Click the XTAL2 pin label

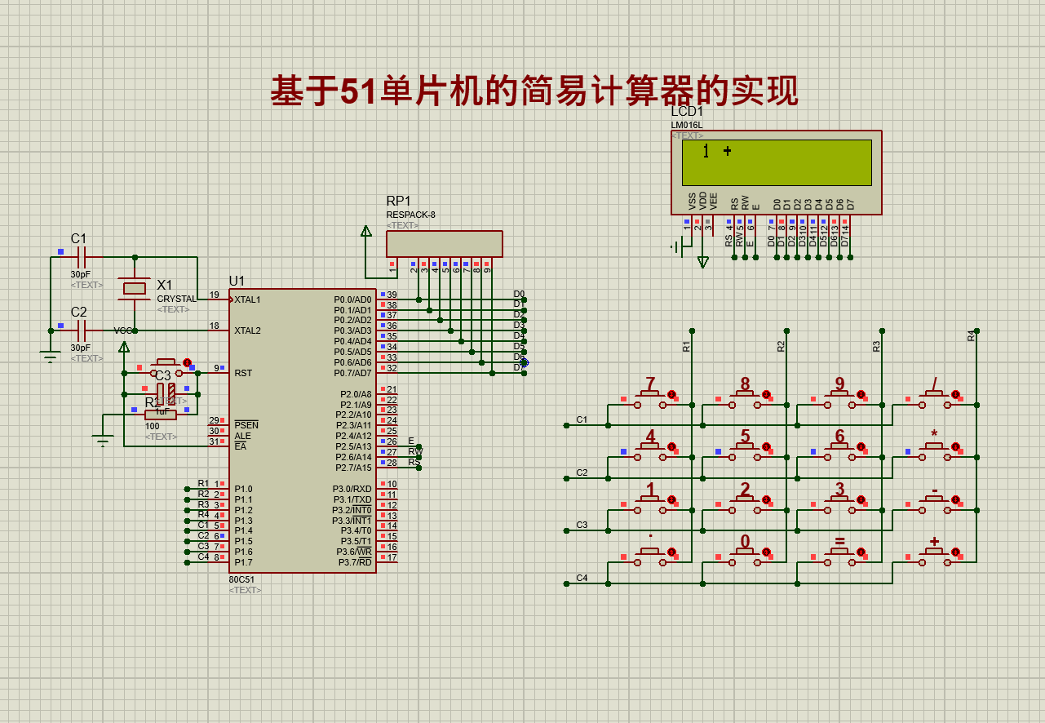click(x=248, y=330)
